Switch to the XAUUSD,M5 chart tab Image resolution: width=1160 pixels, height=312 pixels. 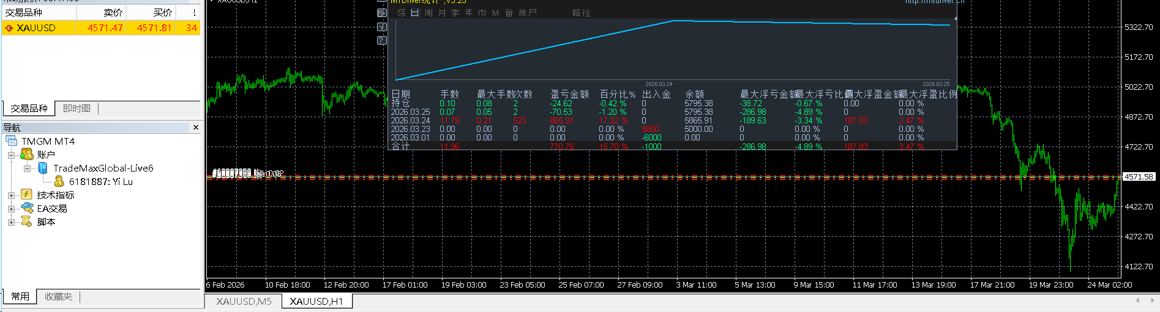click(244, 301)
